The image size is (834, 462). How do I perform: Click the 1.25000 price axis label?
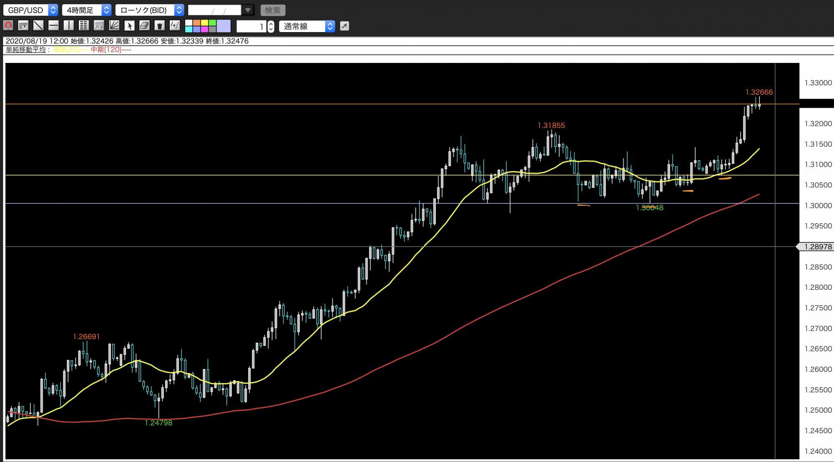(x=818, y=410)
